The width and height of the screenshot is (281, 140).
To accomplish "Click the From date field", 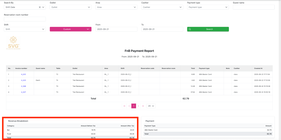I will pos(116,29).
